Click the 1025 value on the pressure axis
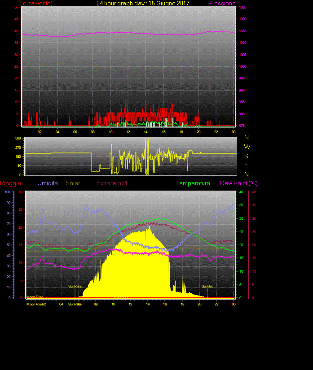Screen dimensions: 313x370 [242, 7]
